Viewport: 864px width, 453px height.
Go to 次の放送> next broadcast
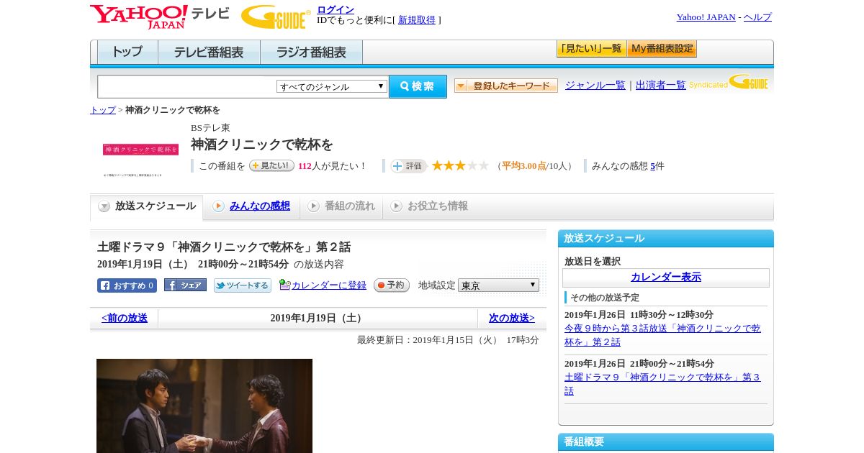coord(512,318)
